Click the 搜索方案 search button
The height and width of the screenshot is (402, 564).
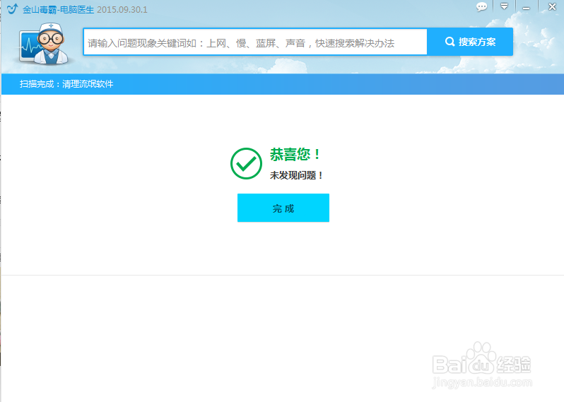click(x=470, y=42)
